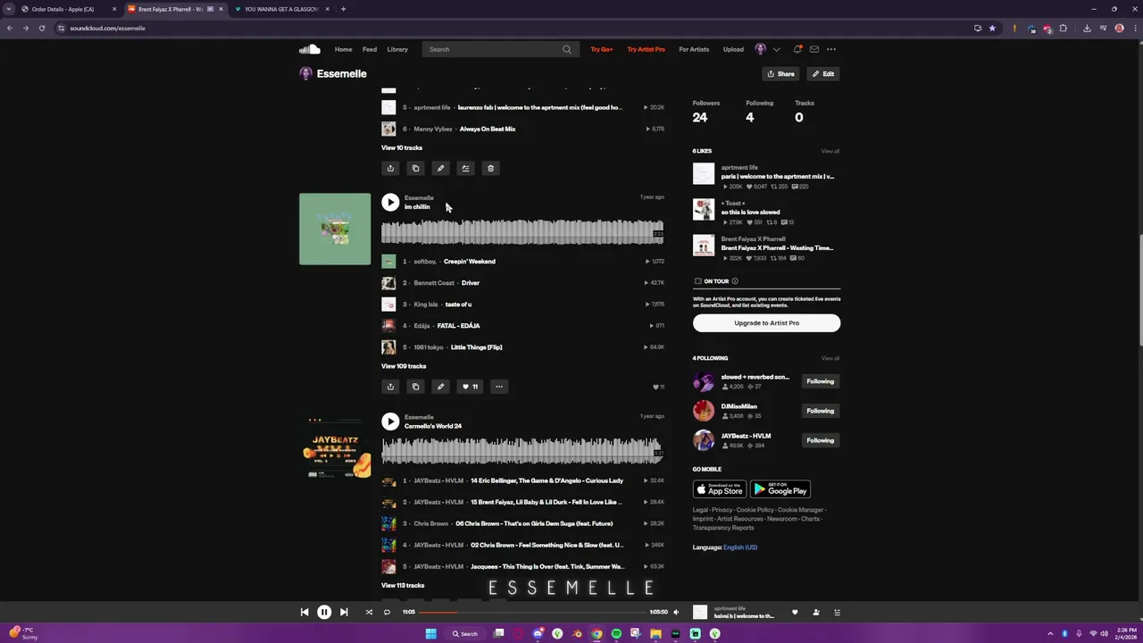Play the Carmello's World 24 playlist

(390, 422)
